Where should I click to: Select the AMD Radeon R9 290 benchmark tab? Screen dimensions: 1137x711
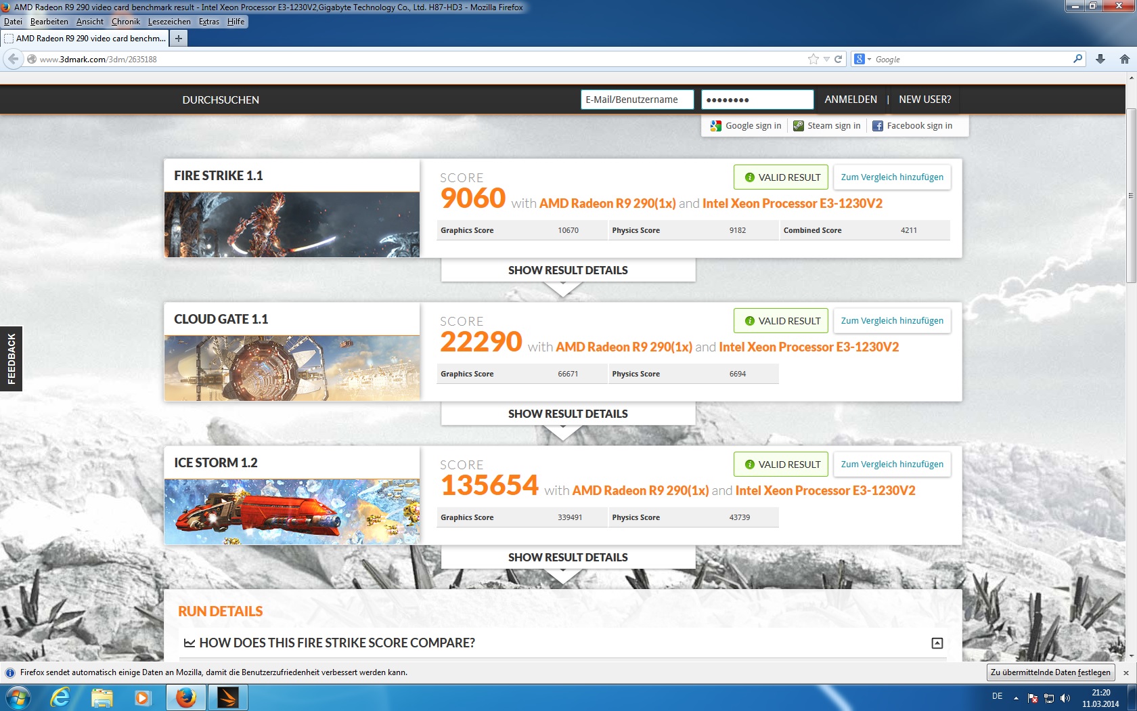pos(85,39)
